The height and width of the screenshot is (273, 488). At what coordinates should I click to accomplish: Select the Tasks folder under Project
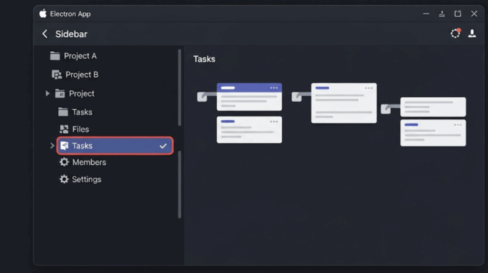[x=75, y=112]
